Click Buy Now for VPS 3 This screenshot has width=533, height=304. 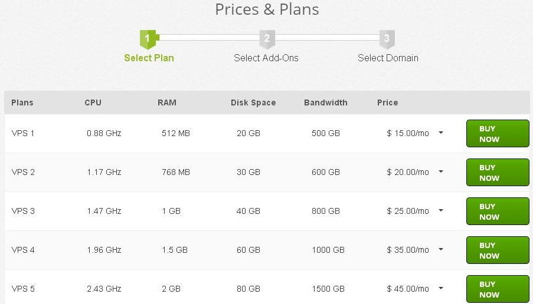pos(498,212)
